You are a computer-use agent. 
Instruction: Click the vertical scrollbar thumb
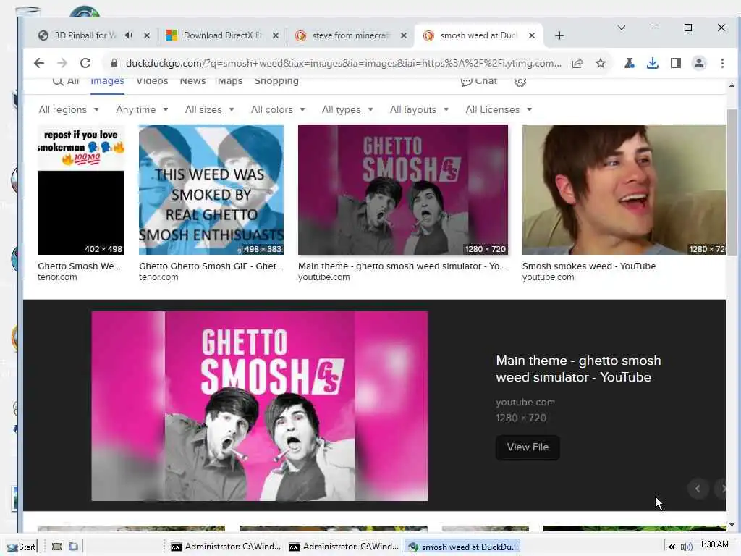click(732, 182)
